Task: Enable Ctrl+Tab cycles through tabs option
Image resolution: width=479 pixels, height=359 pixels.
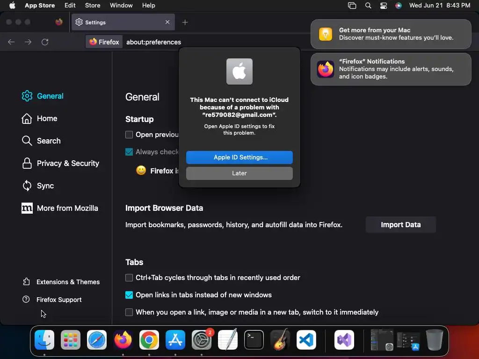Action: pos(129,278)
